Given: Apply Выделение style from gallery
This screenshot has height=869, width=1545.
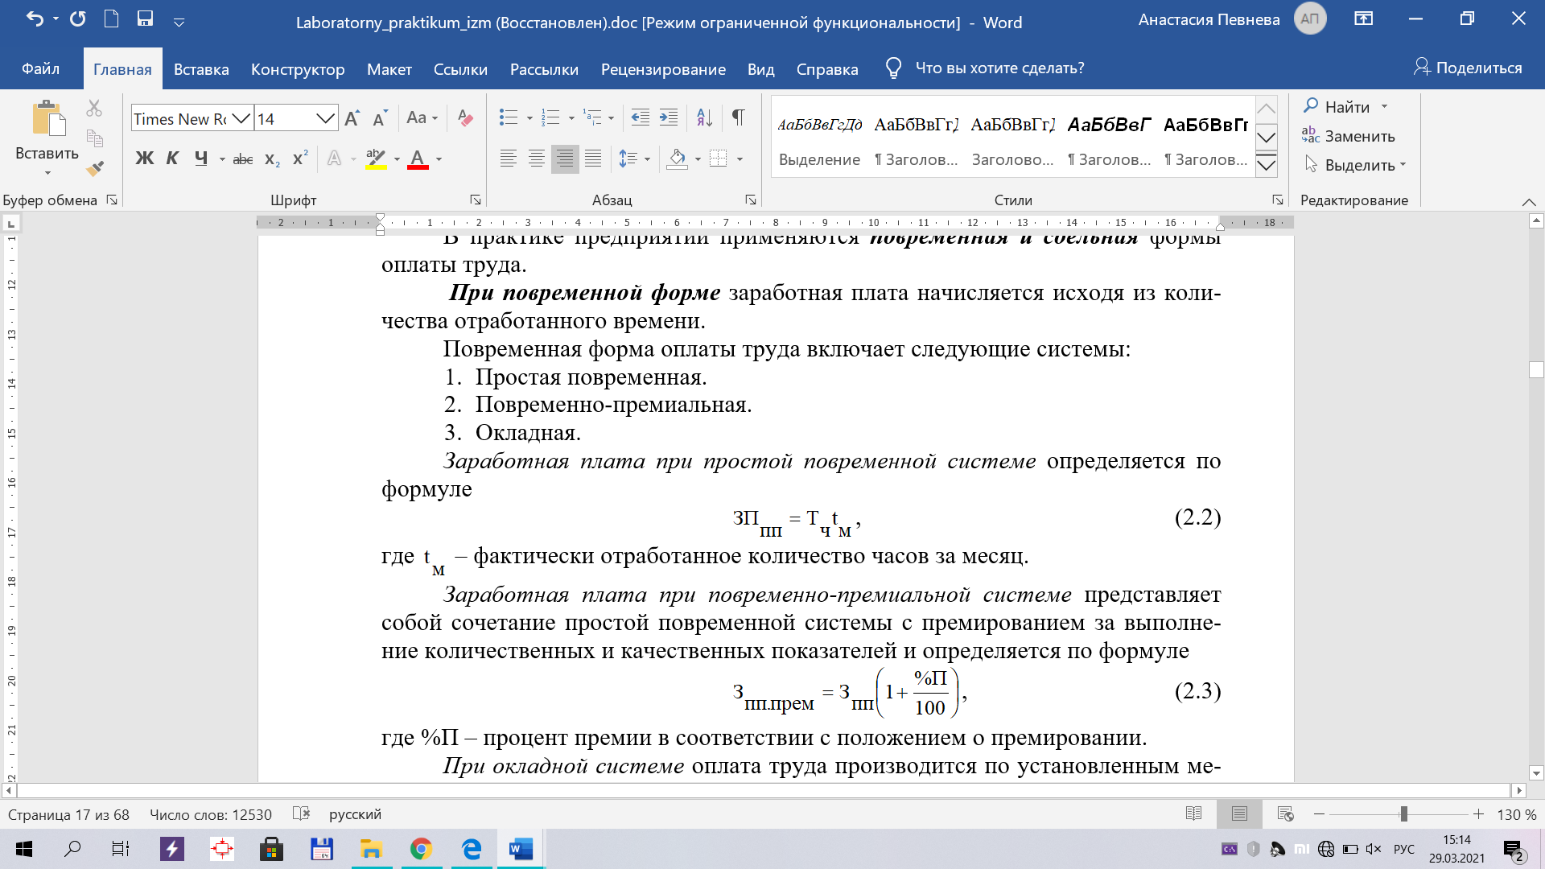Looking at the screenshot, I should 819,140.
